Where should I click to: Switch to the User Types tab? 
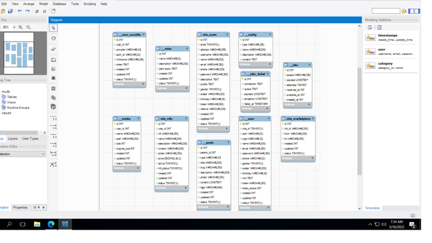pyautogui.click(x=30, y=139)
